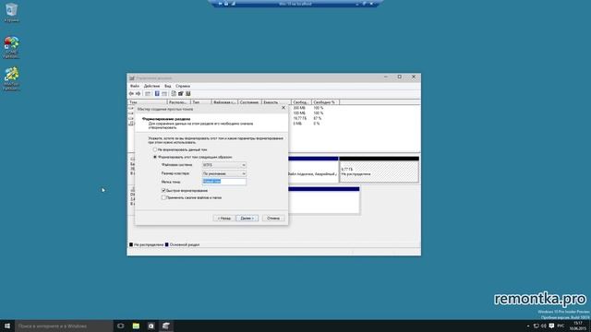Screen dimensions: 591x332
Task: Open the cluster size dropdown
Action: (223, 173)
